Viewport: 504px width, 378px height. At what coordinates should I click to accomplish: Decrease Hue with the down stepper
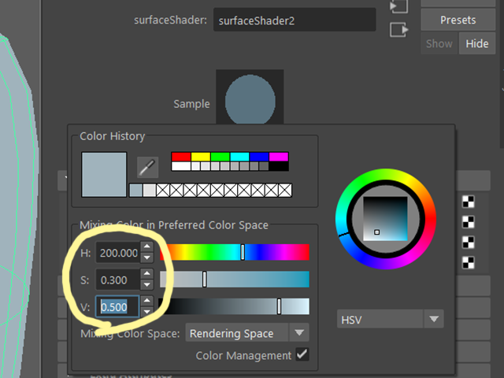click(x=147, y=258)
